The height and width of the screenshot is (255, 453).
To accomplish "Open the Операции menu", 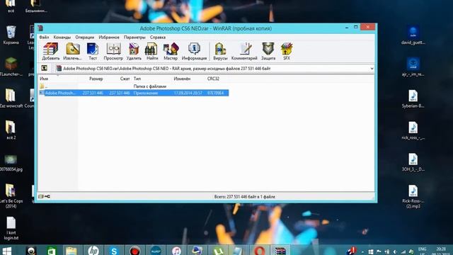I will coord(85,38).
